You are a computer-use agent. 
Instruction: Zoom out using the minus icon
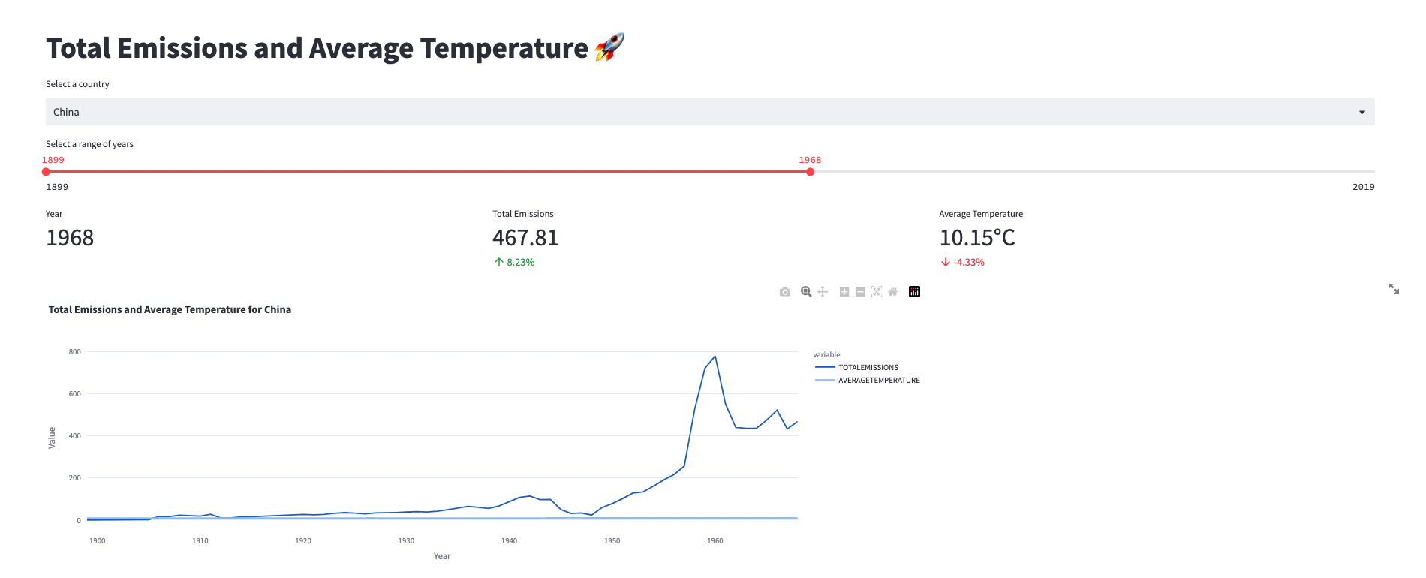[x=860, y=292]
